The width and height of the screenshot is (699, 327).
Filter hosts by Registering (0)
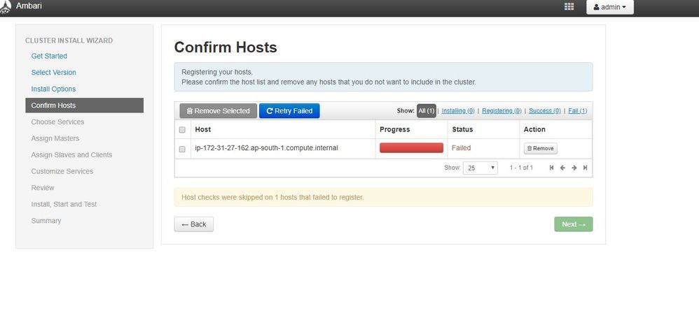click(x=501, y=111)
